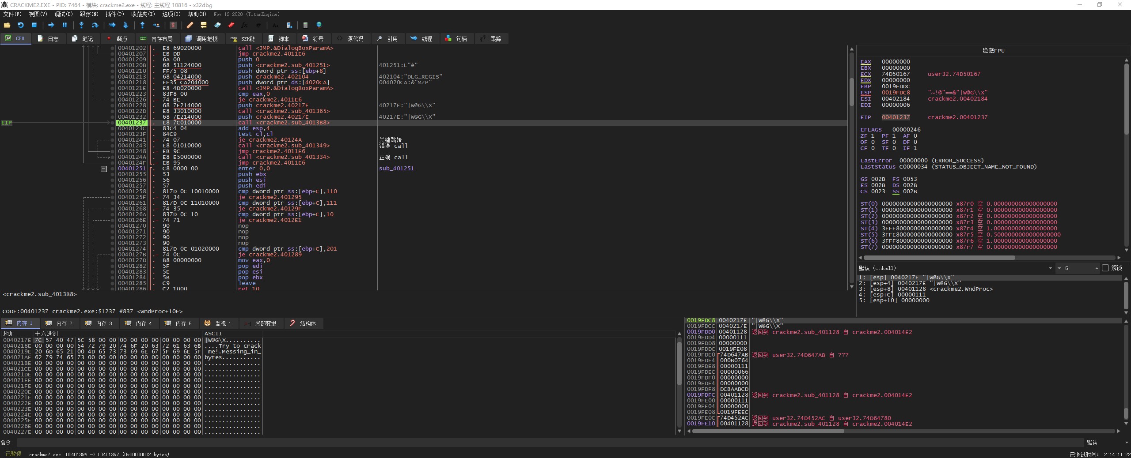Increase the argument count spinner value
1131x458 pixels.
(1096, 268)
